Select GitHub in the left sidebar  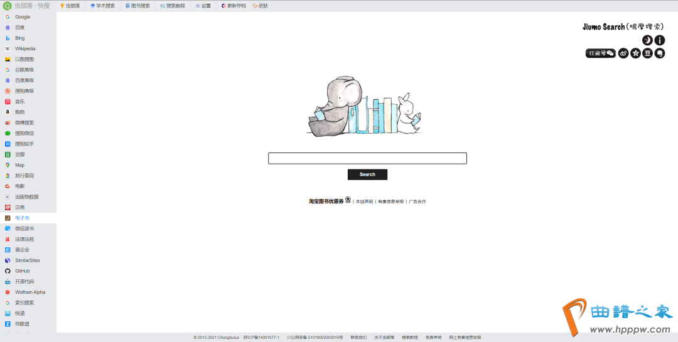(x=23, y=271)
